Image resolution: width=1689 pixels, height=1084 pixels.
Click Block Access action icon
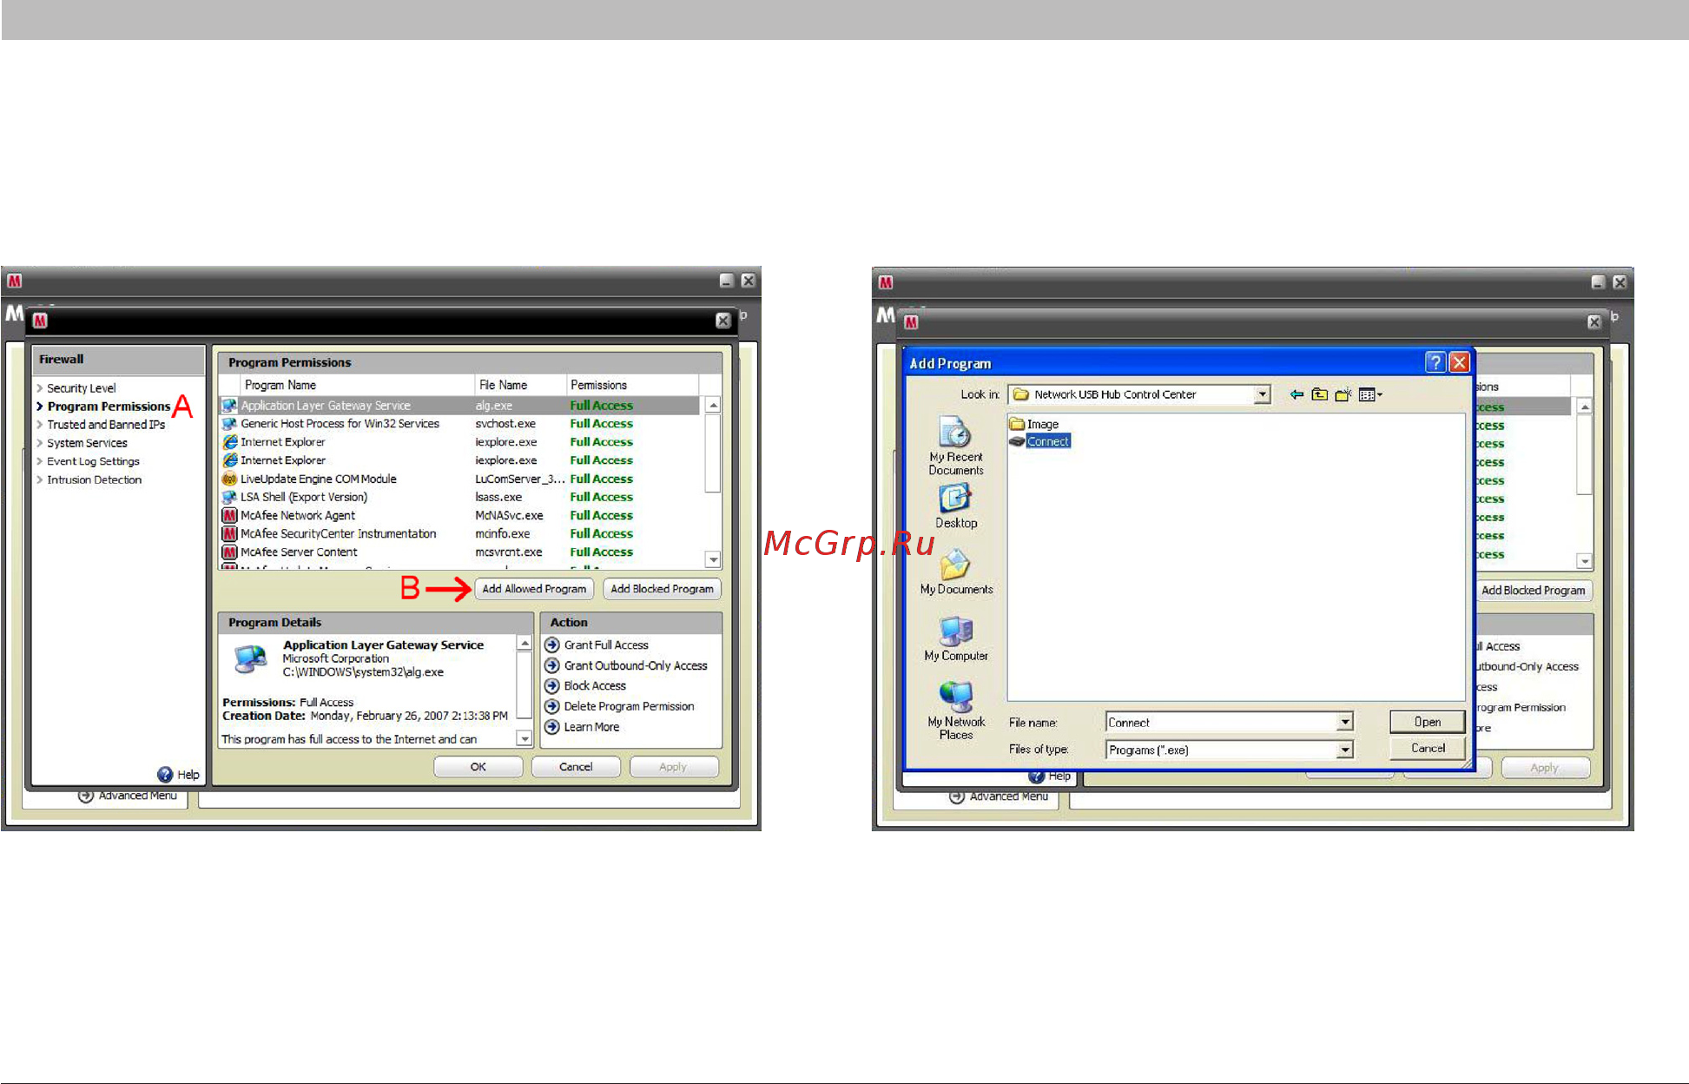[551, 685]
